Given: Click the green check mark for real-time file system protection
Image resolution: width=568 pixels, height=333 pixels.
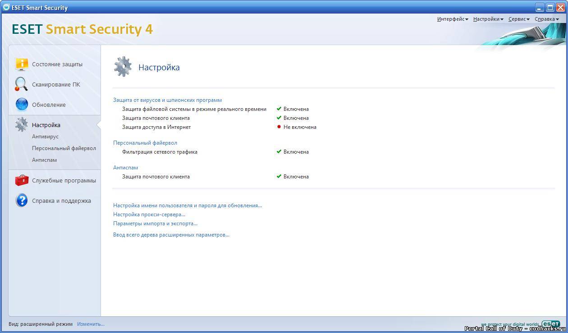Looking at the screenshot, I should [279, 109].
